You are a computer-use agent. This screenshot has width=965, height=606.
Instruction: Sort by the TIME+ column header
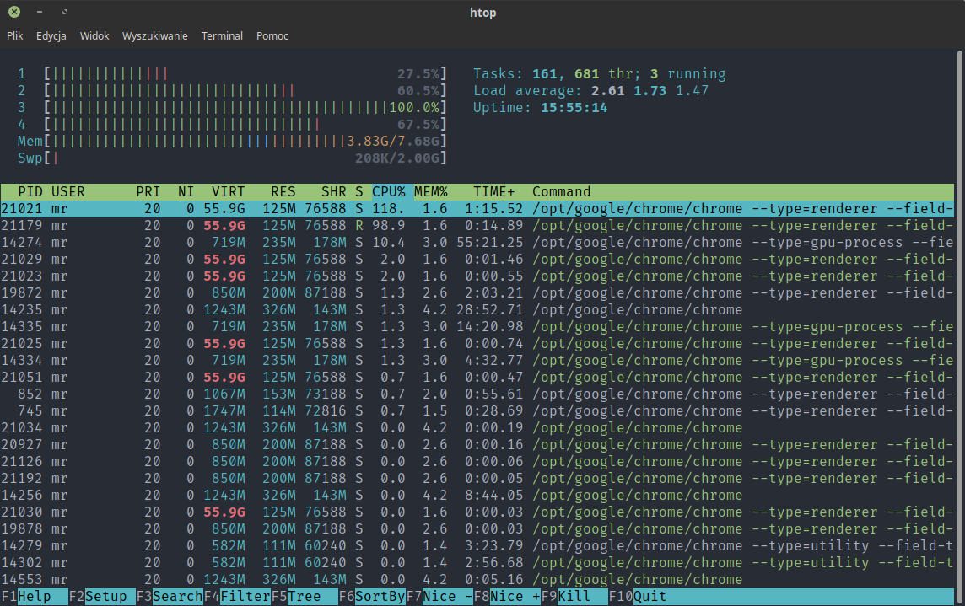tap(493, 192)
